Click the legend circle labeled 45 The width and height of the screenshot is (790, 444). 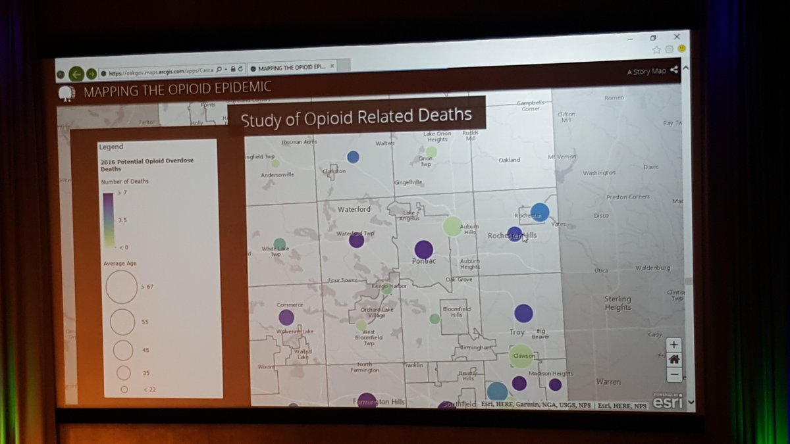tap(123, 350)
